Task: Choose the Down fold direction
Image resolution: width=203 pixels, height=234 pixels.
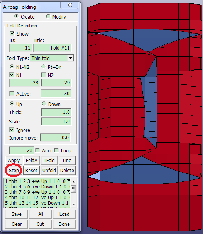Action: click(44, 103)
